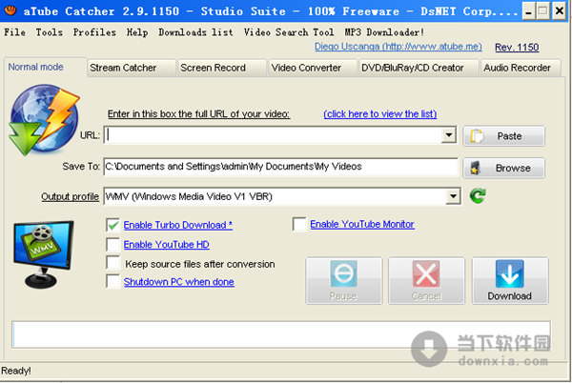Click the Output profile underlined label
Viewport: 572px width, 383px height.
[70, 196]
